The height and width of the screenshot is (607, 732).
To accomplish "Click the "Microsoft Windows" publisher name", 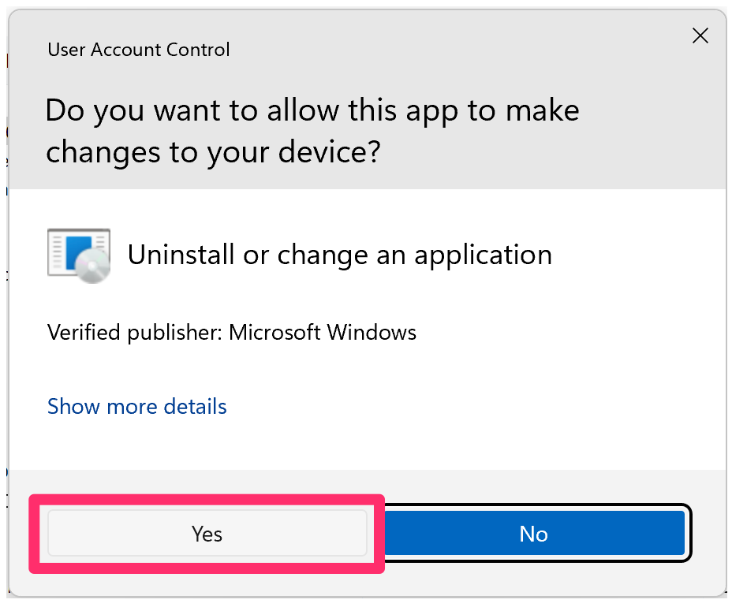I will tap(322, 332).
